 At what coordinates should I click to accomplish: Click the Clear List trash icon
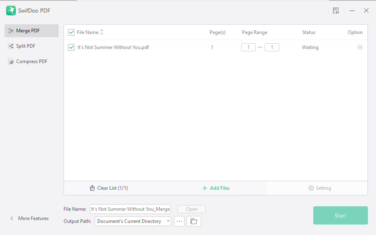(x=92, y=188)
